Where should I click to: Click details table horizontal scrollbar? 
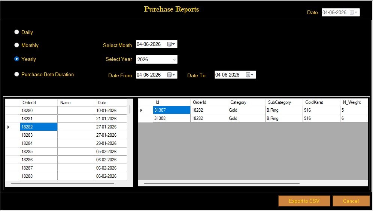222,183
